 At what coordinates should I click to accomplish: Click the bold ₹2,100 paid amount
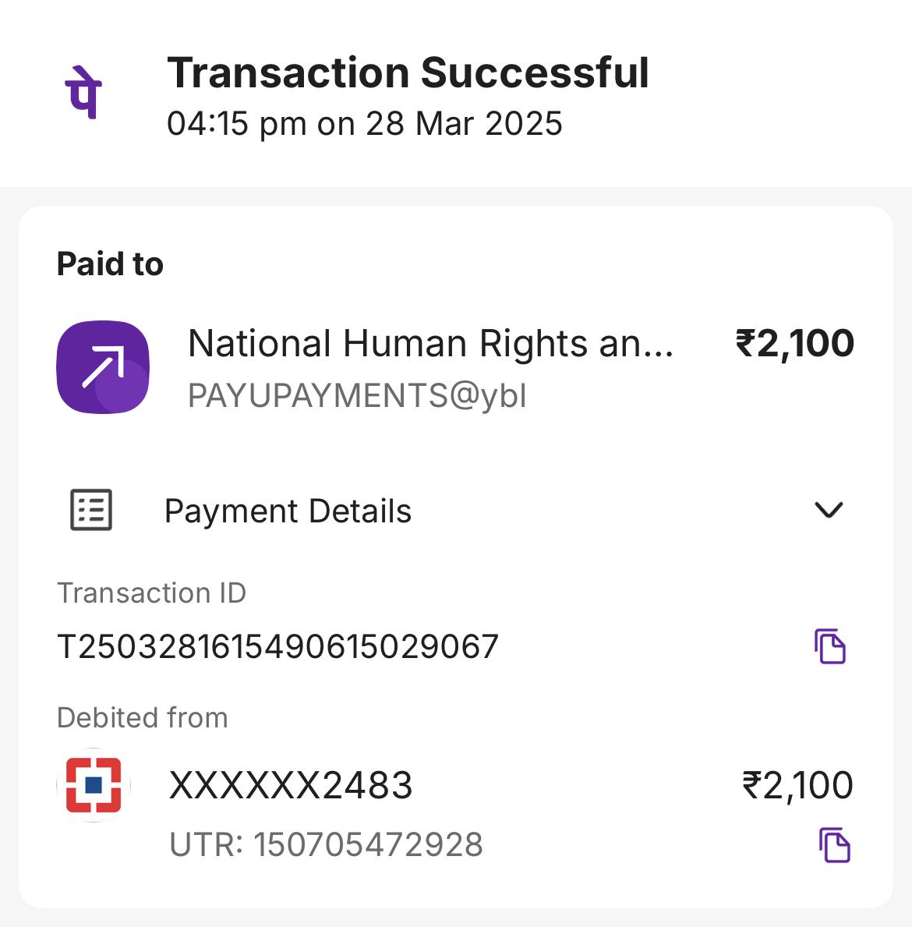794,344
